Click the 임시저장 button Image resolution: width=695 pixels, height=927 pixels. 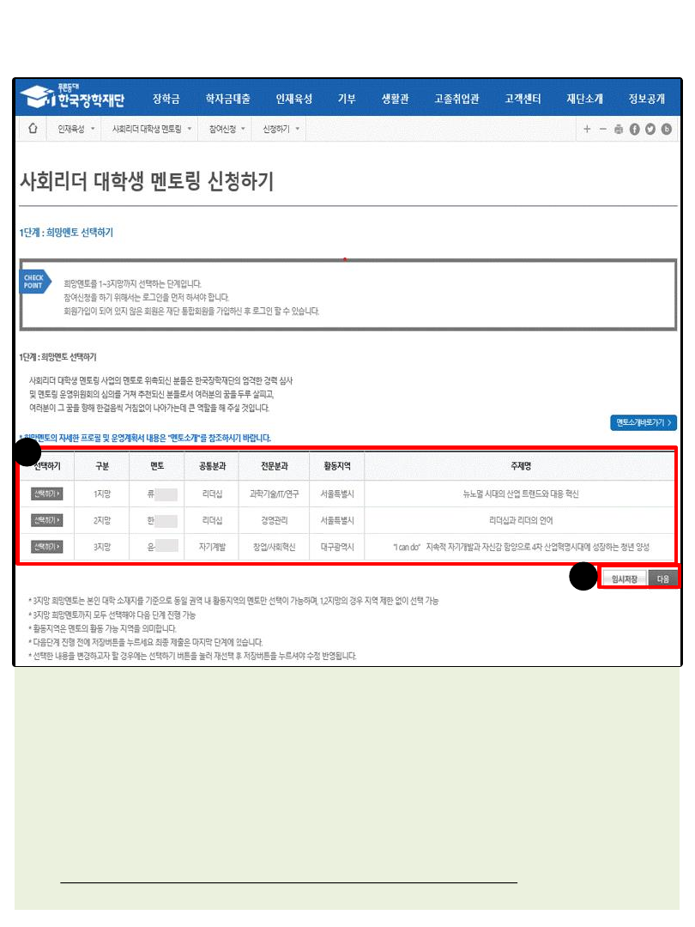(624, 579)
